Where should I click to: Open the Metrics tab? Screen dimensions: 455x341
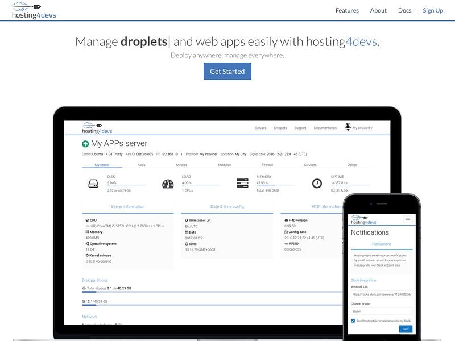[181, 165]
